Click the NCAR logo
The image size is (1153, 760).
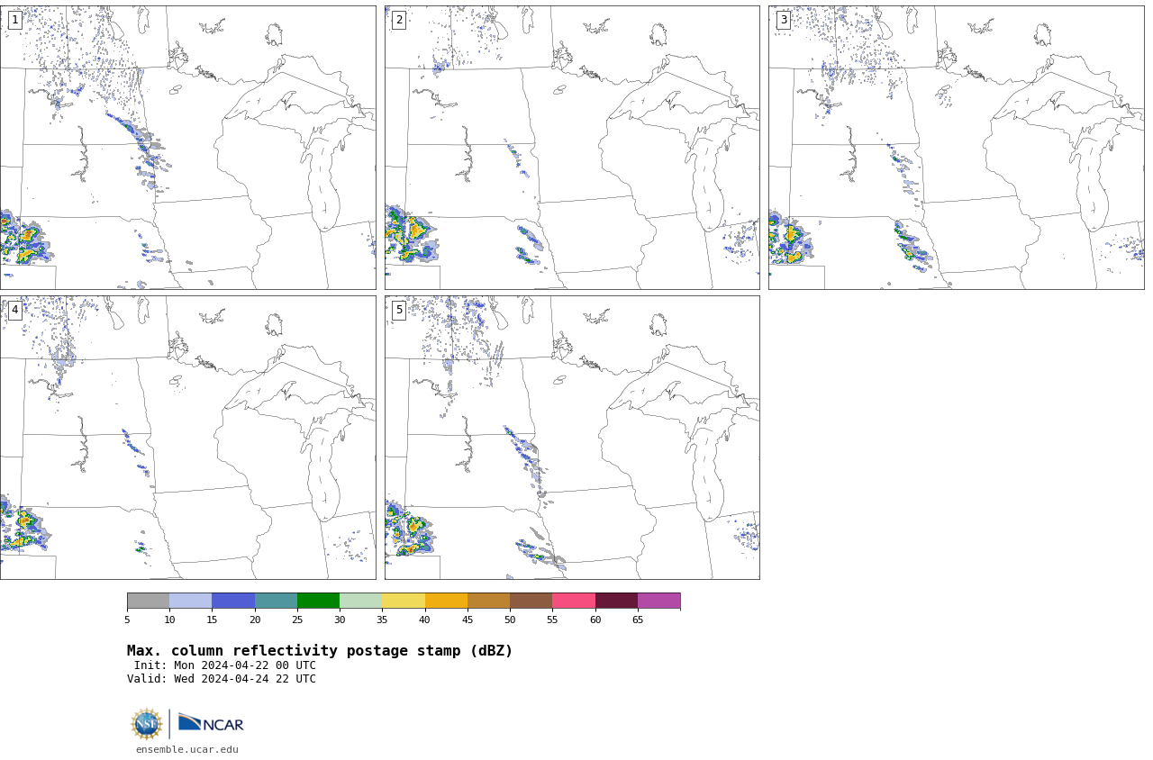tap(211, 723)
